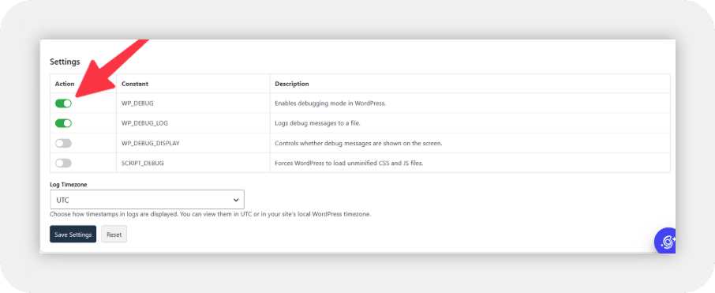Click the WP_DEBUG_DISPLAY constant cell
This screenshot has height=293, width=715.
coord(193,143)
